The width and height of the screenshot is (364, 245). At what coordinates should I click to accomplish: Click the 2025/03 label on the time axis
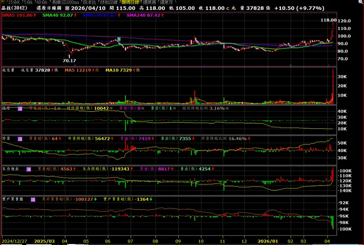point(44,241)
